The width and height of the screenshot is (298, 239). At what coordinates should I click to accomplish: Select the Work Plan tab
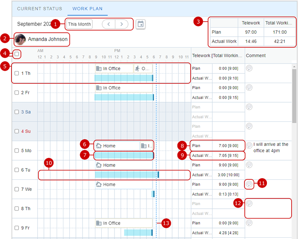(87, 9)
